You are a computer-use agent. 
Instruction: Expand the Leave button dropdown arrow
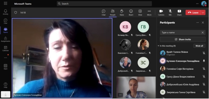click(203, 13)
